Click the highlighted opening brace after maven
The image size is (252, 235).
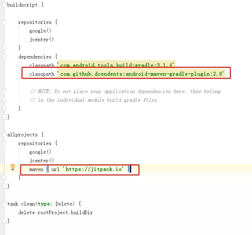point(47,169)
